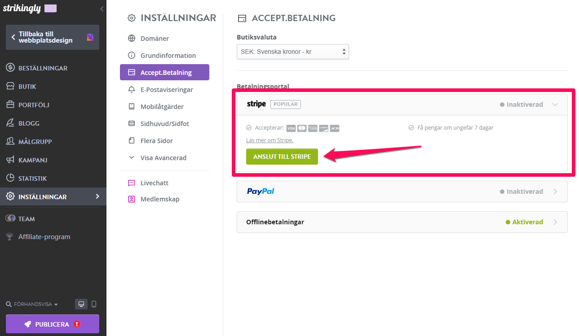
Task: Click the Grundinformation info icon
Action: coord(132,56)
